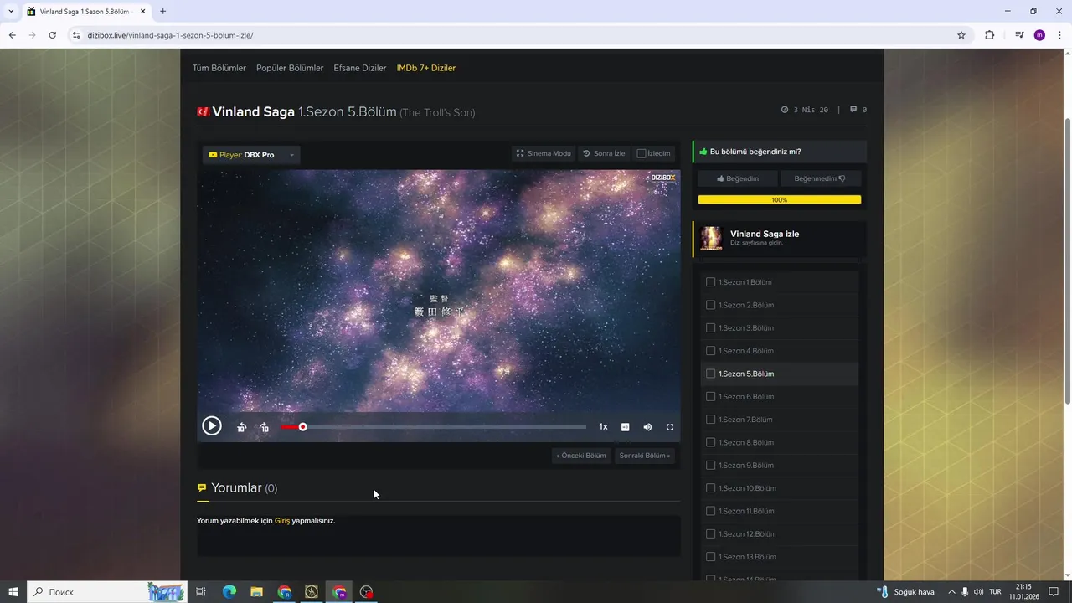Open the volume control in system tray
Viewport: 1072px width, 603px height.
(x=978, y=592)
